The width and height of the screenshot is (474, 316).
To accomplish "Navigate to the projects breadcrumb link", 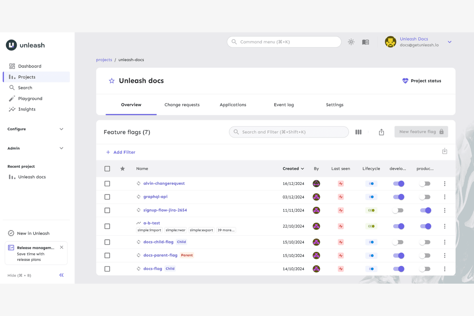I will (x=104, y=60).
